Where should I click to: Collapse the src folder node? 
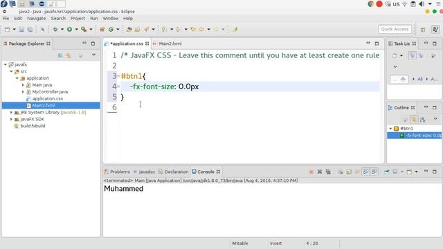[x=11, y=71]
